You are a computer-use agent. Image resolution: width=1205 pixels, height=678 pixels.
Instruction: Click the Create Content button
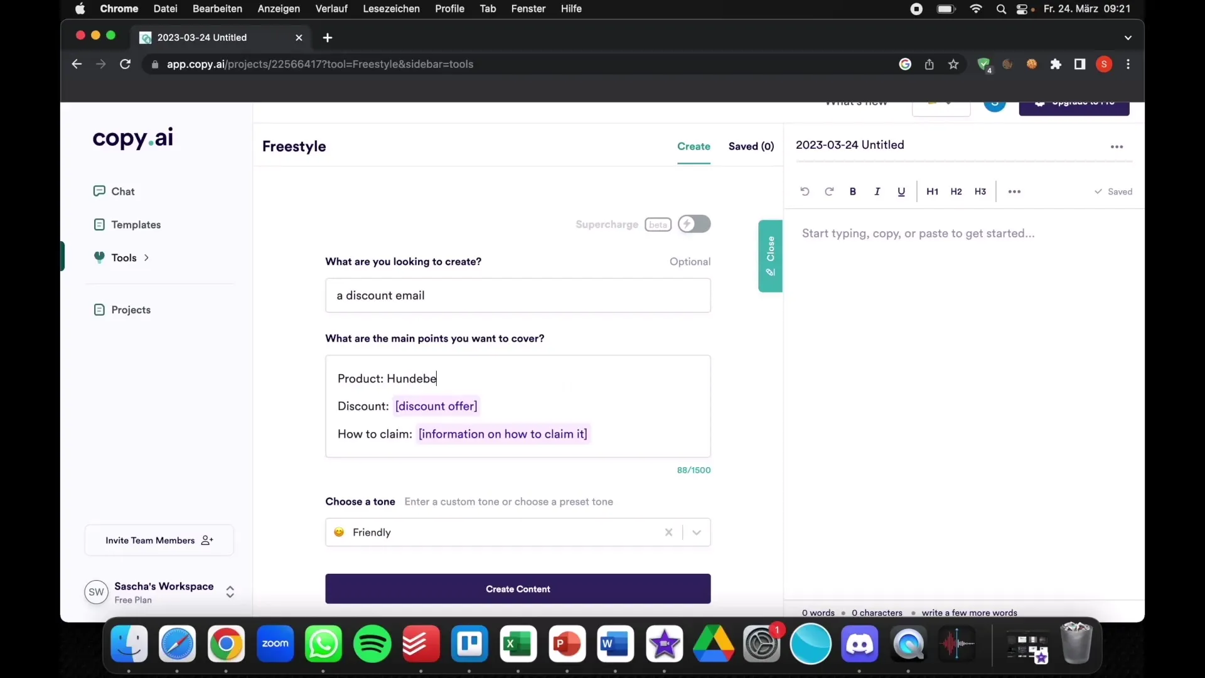point(517,589)
